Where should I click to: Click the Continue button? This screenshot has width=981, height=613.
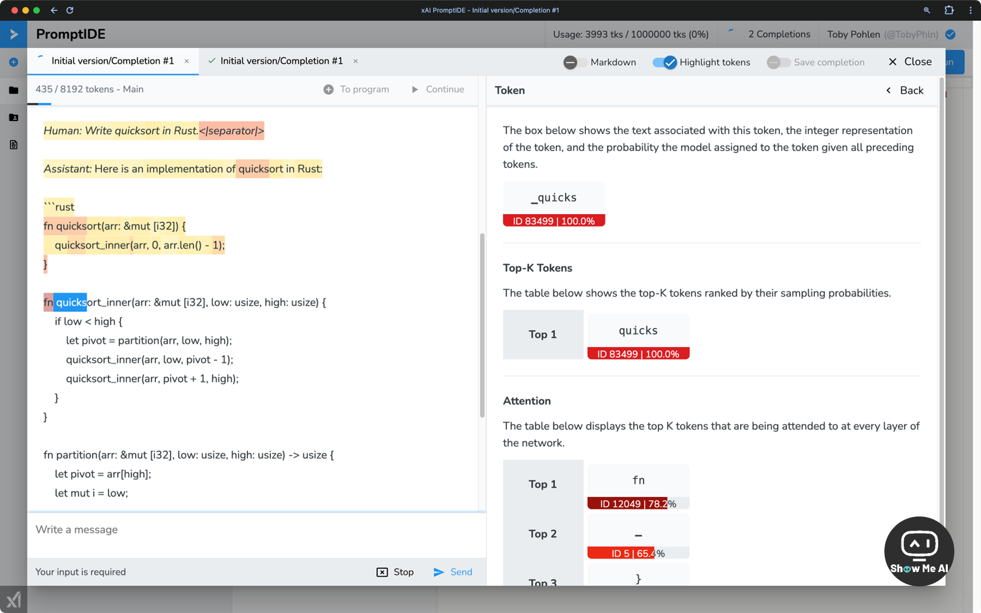(438, 90)
